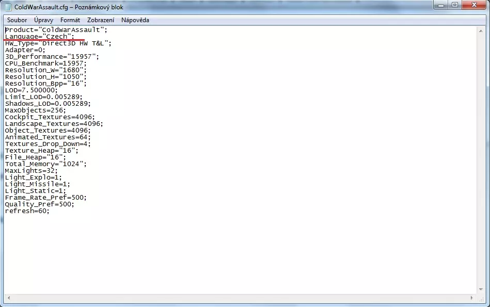Minimize the Poznámkový blok window
The width and height of the screenshot is (490, 307).
click(x=441, y=5)
